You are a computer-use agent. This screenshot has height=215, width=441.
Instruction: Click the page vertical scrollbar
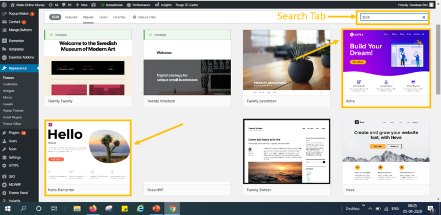point(438,59)
